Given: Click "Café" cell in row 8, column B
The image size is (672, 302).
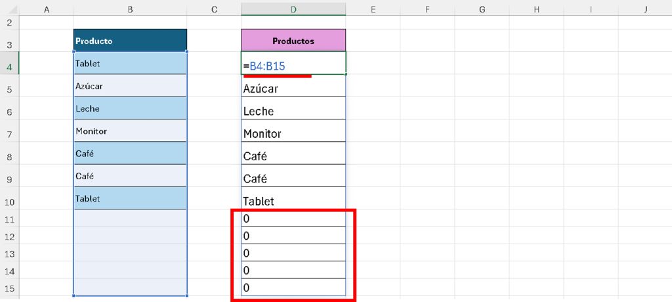Looking at the screenshot, I should tap(130, 153).
